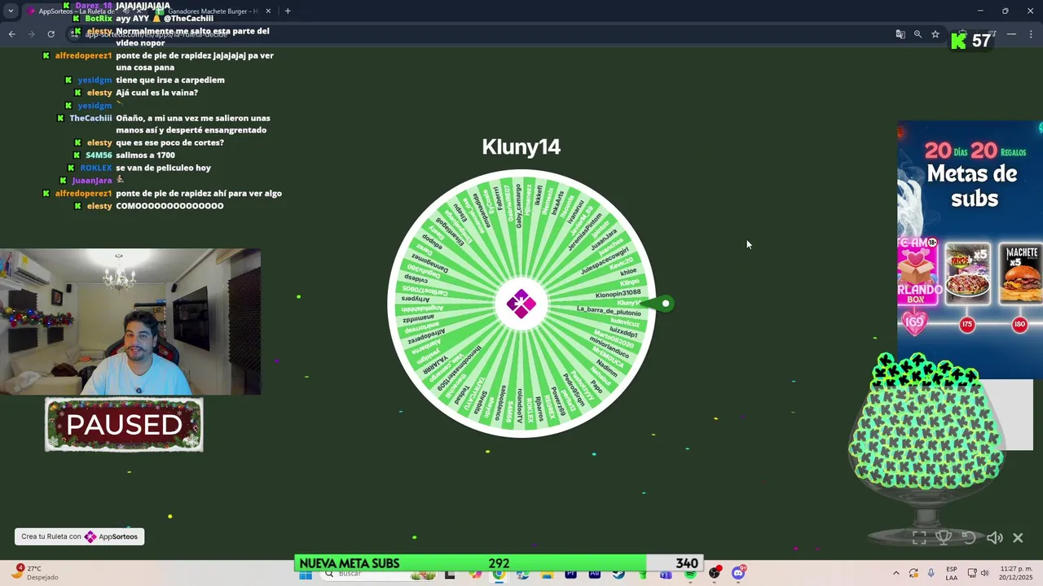This screenshot has width=1043, height=586.
Task: Close the roulette controls with the X icon
Action: click(1018, 537)
